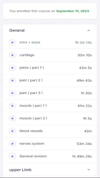This screenshot has width=100, height=178.
Task: Launch muscle ( part 1 ) with play icon
Action: (x=12, y=106)
